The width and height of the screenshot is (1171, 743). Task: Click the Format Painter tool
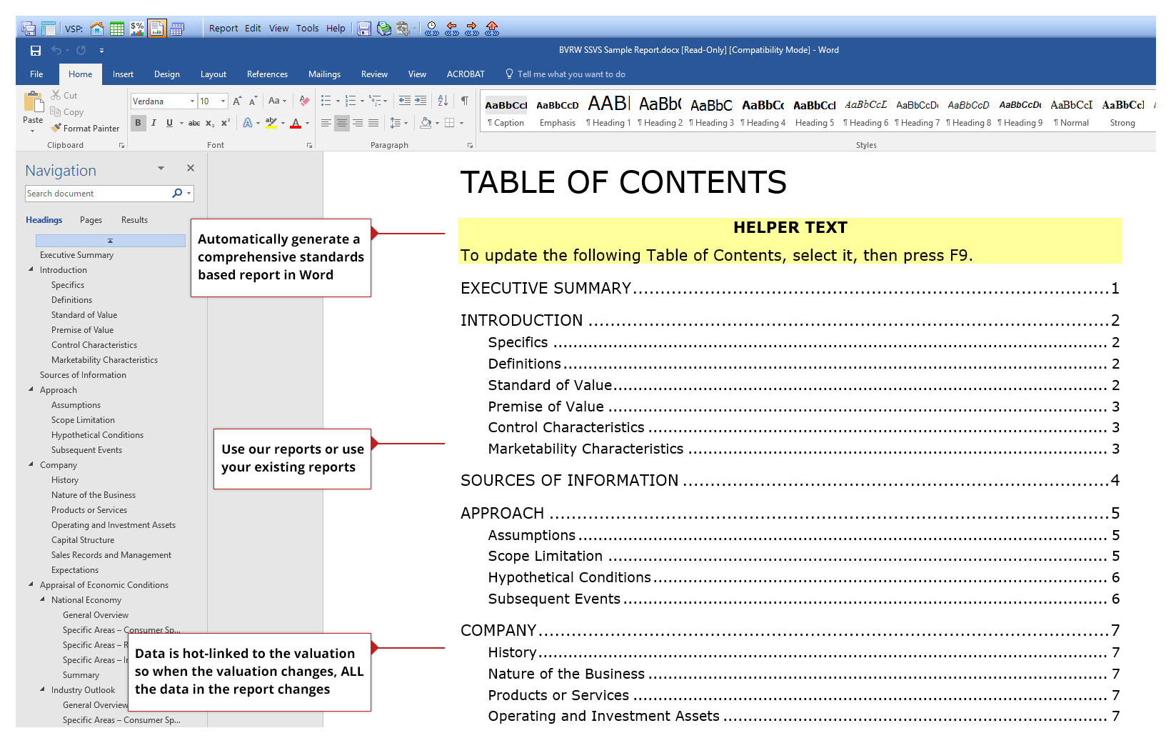point(85,128)
